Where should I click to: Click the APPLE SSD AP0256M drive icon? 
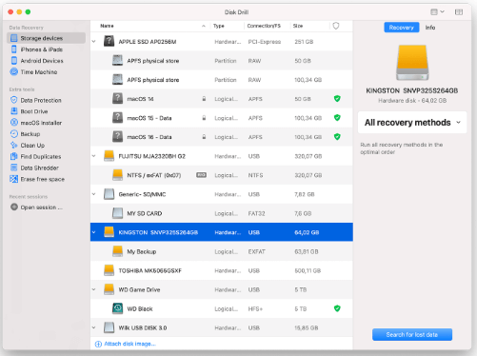[109, 42]
